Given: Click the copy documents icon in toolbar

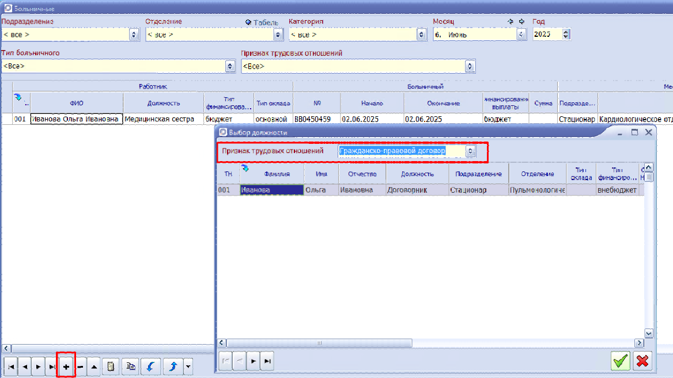Looking at the screenshot, I should tap(130, 366).
